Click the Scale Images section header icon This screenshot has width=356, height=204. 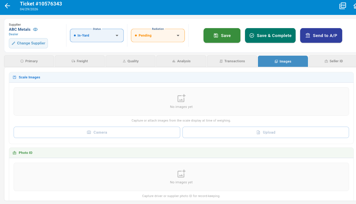pyautogui.click(x=15, y=77)
